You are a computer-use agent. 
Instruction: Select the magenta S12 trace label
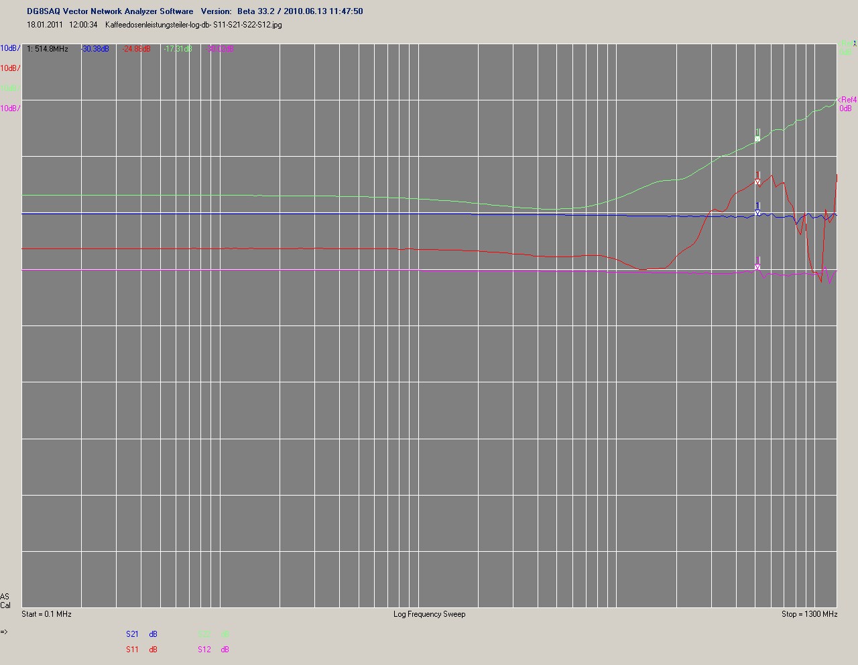tap(204, 650)
